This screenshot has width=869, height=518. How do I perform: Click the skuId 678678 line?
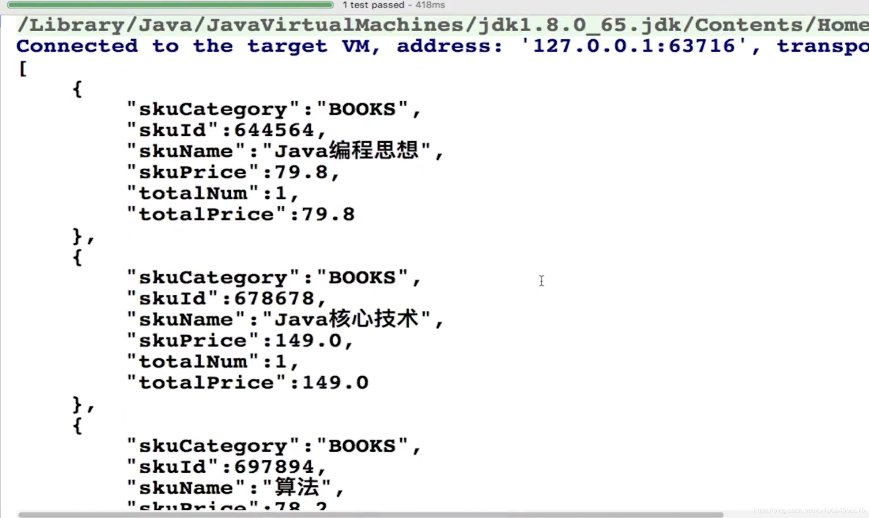tap(226, 299)
